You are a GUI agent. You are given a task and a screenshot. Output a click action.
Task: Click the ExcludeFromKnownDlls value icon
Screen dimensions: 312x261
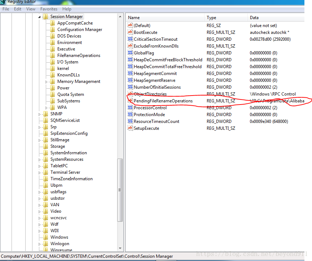[x=130, y=46]
